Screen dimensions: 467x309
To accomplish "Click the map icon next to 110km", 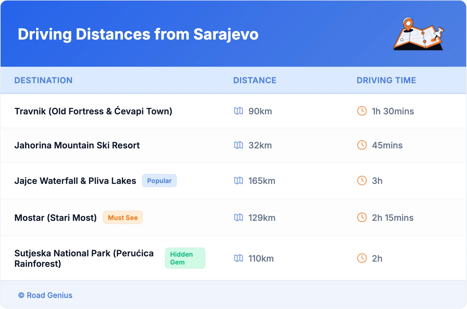I will [x=238, y=258].
